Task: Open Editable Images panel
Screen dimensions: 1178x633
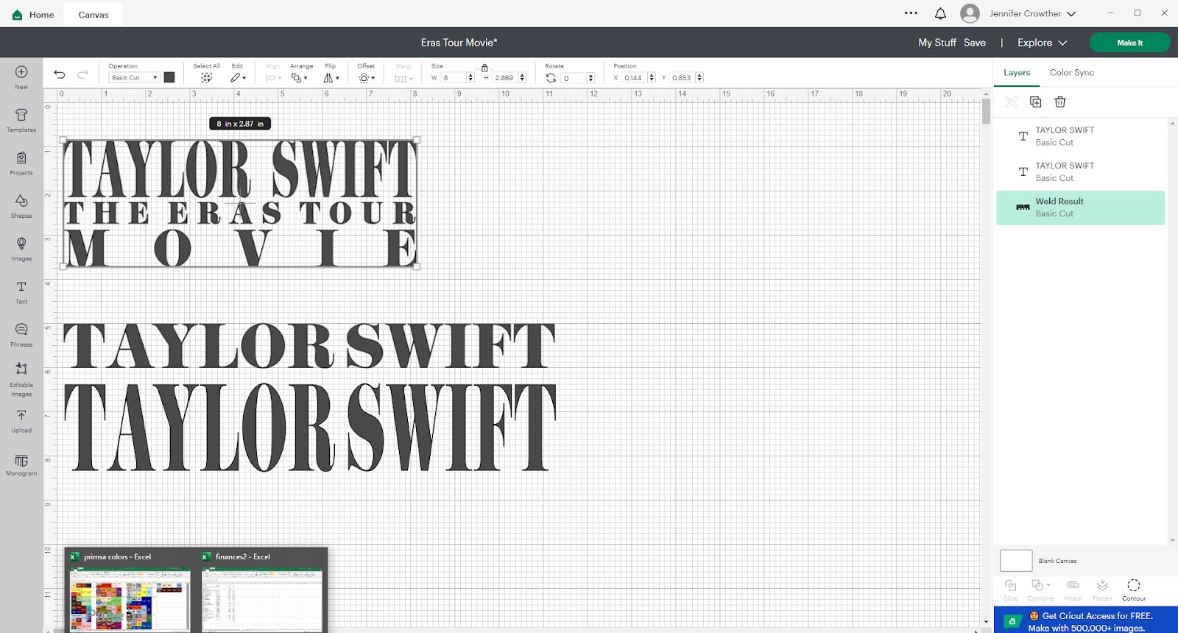Action: point(21,368)
